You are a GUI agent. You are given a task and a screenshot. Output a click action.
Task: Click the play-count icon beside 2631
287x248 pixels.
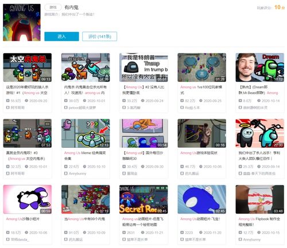(x=124, y=233)
